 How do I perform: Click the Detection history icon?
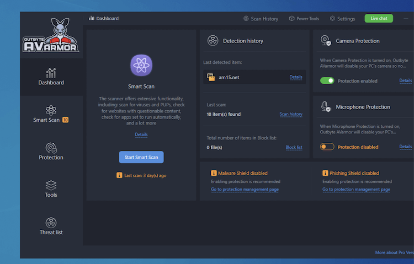coord(213,41)
